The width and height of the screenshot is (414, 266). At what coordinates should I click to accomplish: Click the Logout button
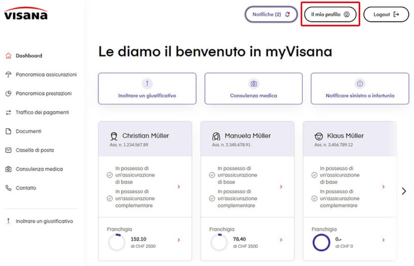(386, 14)
